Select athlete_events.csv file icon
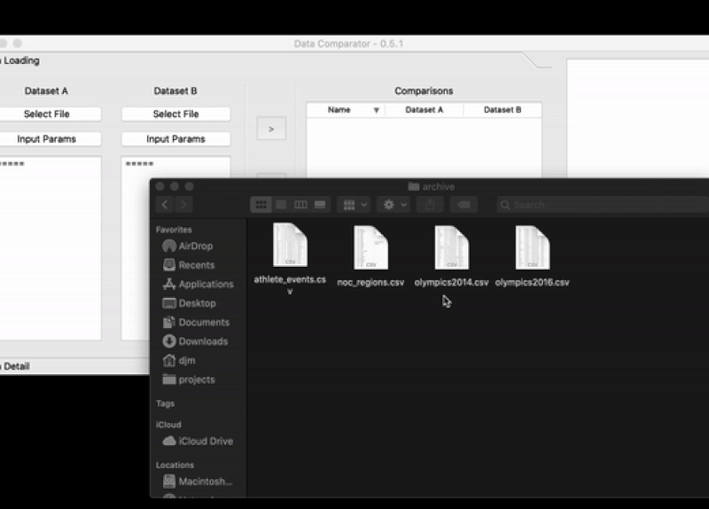 291,245
